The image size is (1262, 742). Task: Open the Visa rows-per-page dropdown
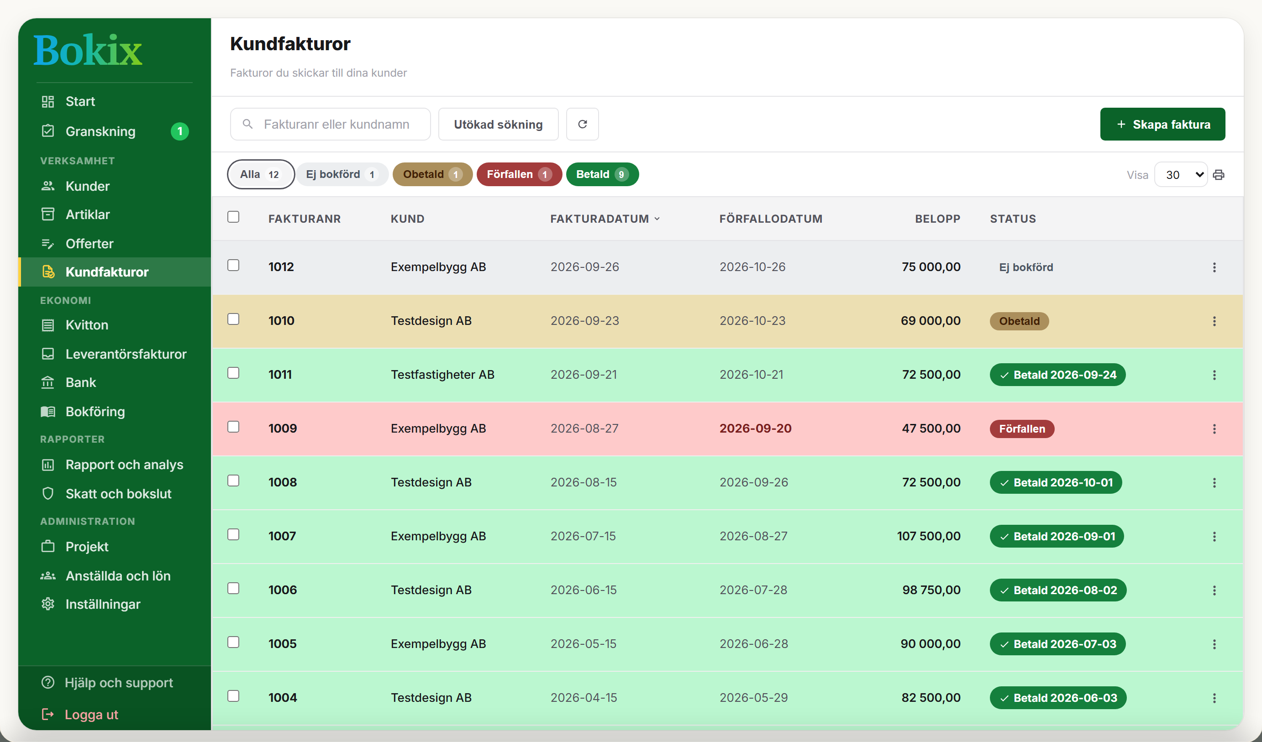(x=1181, y=175)
